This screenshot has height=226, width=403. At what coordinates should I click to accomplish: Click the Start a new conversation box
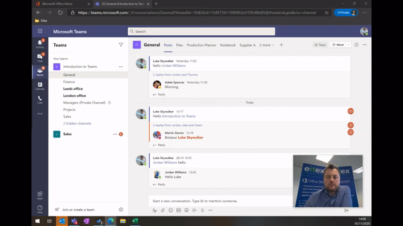(221, 201)
